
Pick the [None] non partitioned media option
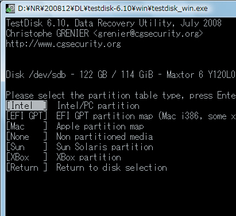coord(26,136)
